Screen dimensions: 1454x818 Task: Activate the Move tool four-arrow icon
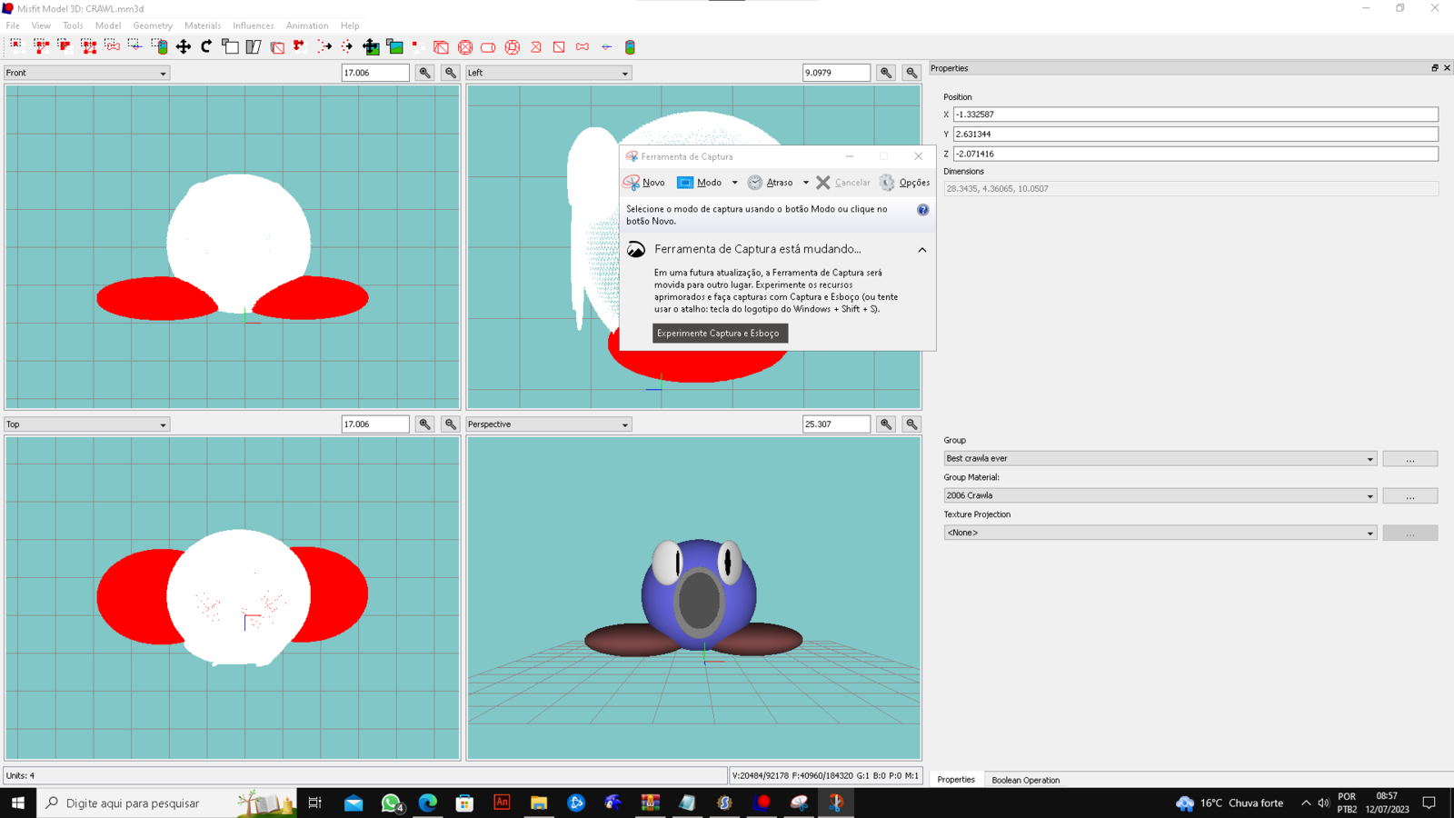pos(183,46)
